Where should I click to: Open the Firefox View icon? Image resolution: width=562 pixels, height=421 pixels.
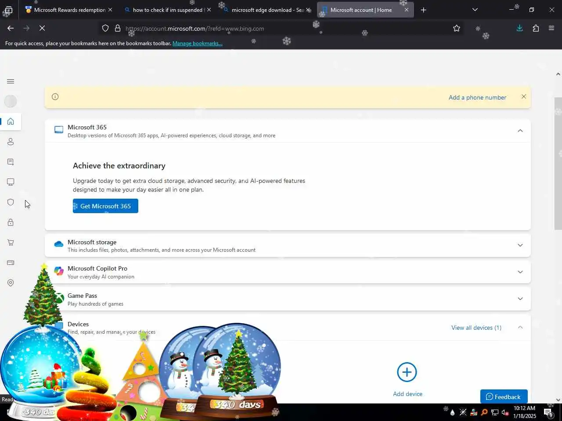(x=8, y=10)
